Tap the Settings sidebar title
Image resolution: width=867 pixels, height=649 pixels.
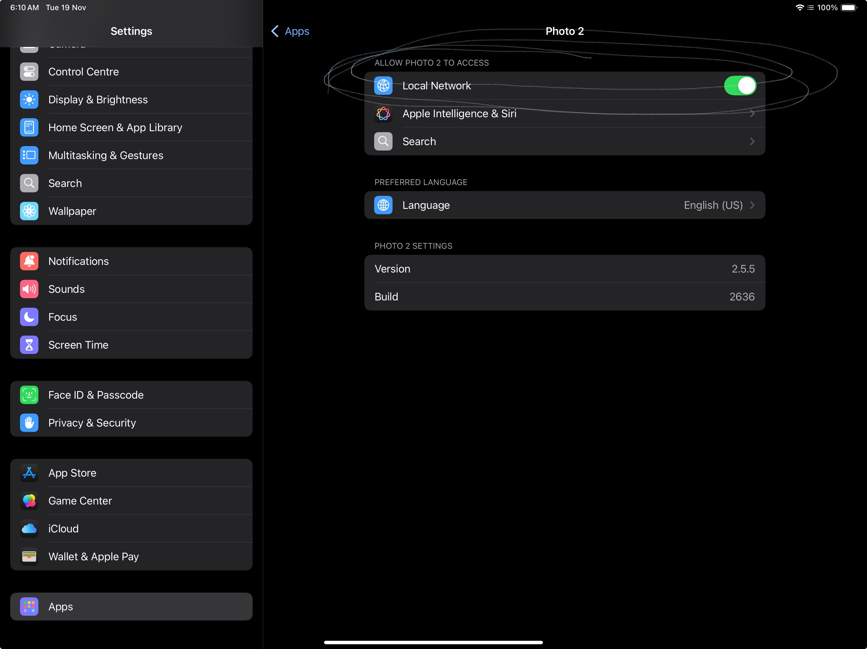tap(131, 31)
